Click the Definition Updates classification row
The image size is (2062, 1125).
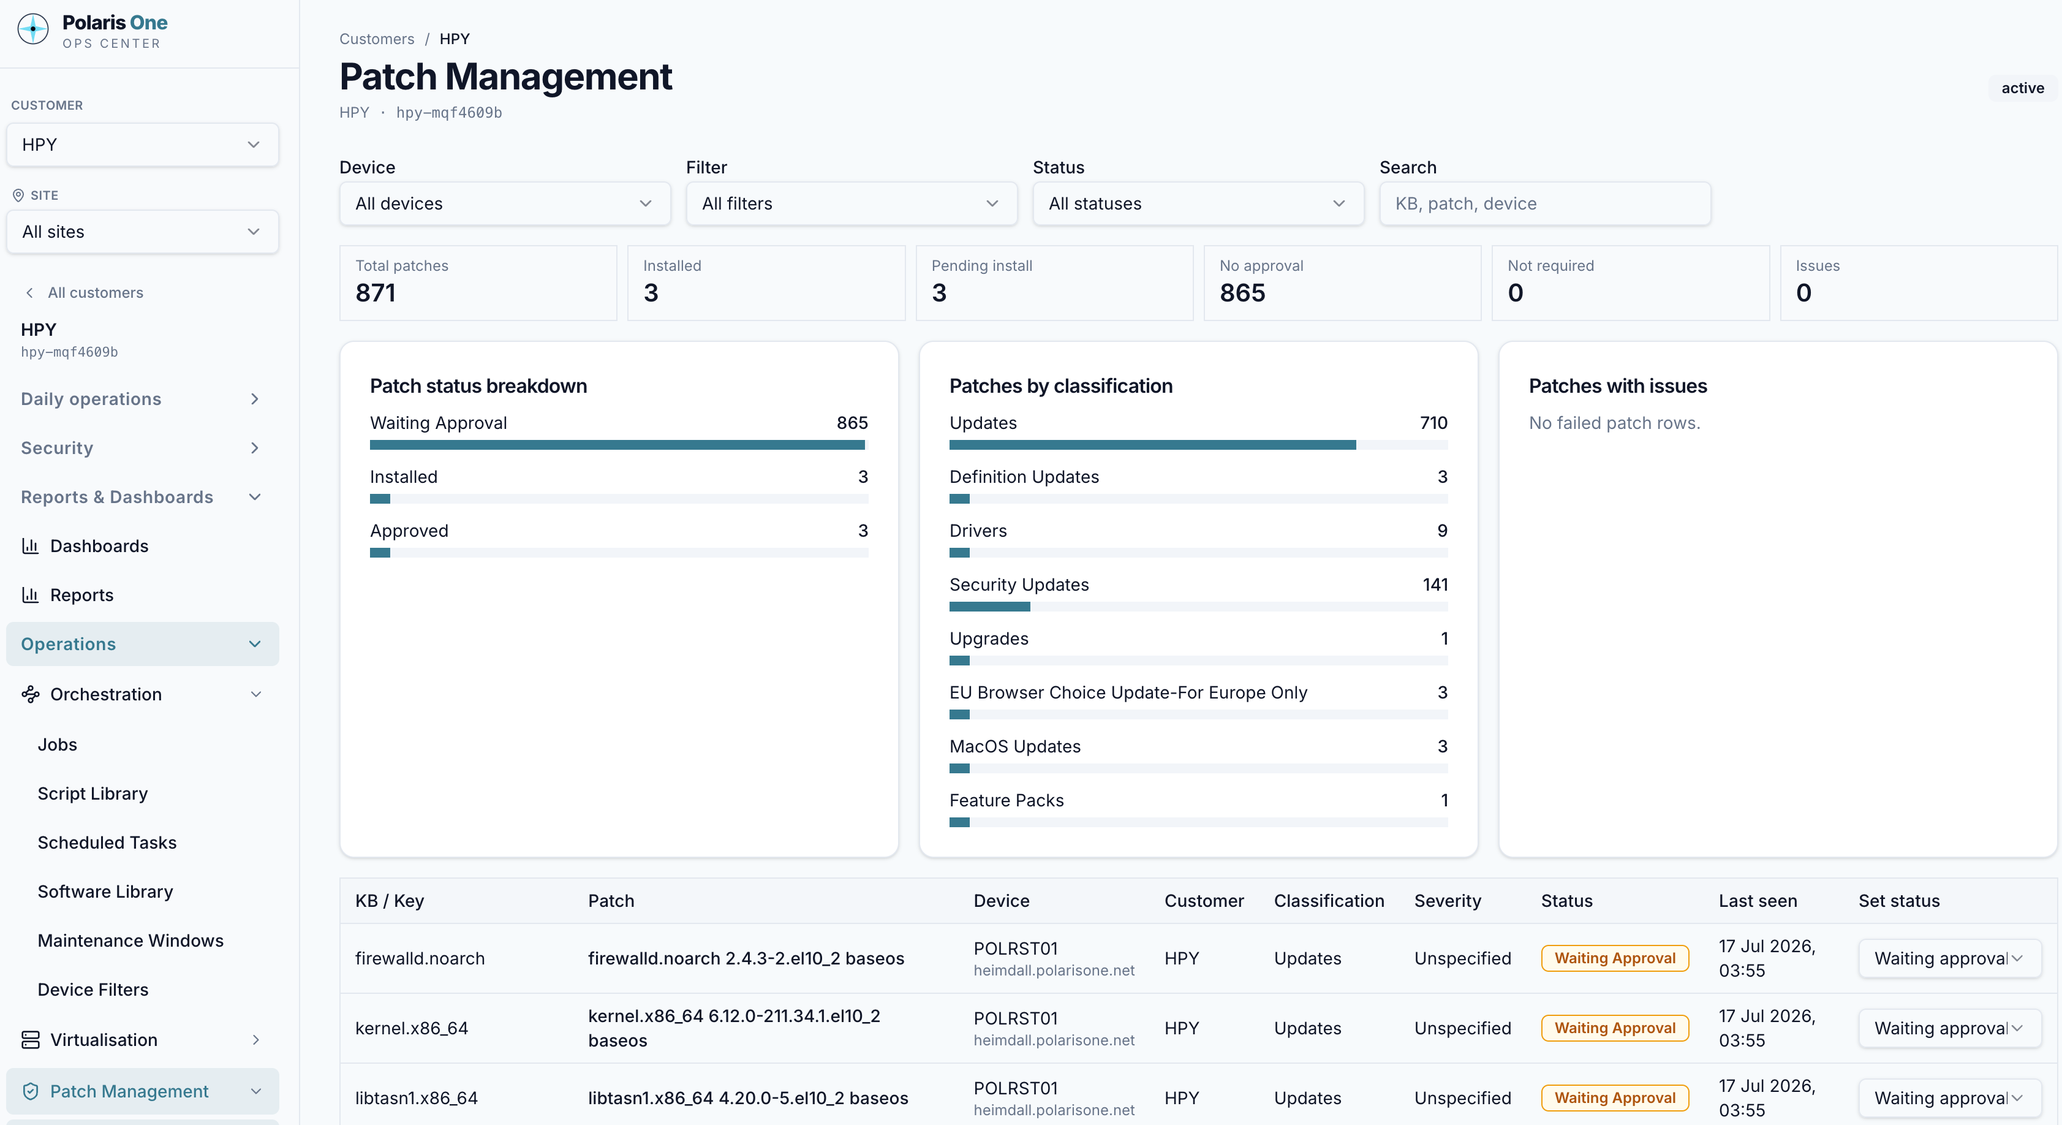coord(1198,485)
